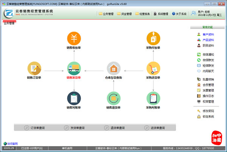Click the chat bubble icon beside 内网聊天
Viewport: 227px width, 152px height.
click(x=199, y=71)
